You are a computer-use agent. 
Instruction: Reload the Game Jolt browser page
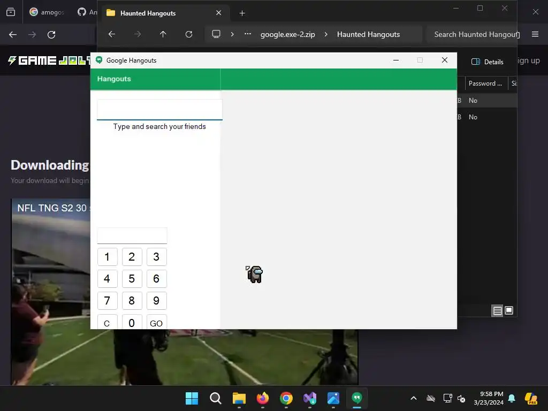[x=51, y=35]
